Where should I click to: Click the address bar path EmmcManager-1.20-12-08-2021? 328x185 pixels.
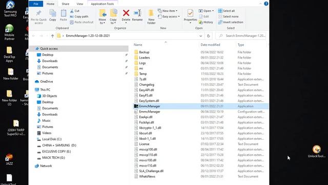tap(88, 36)
